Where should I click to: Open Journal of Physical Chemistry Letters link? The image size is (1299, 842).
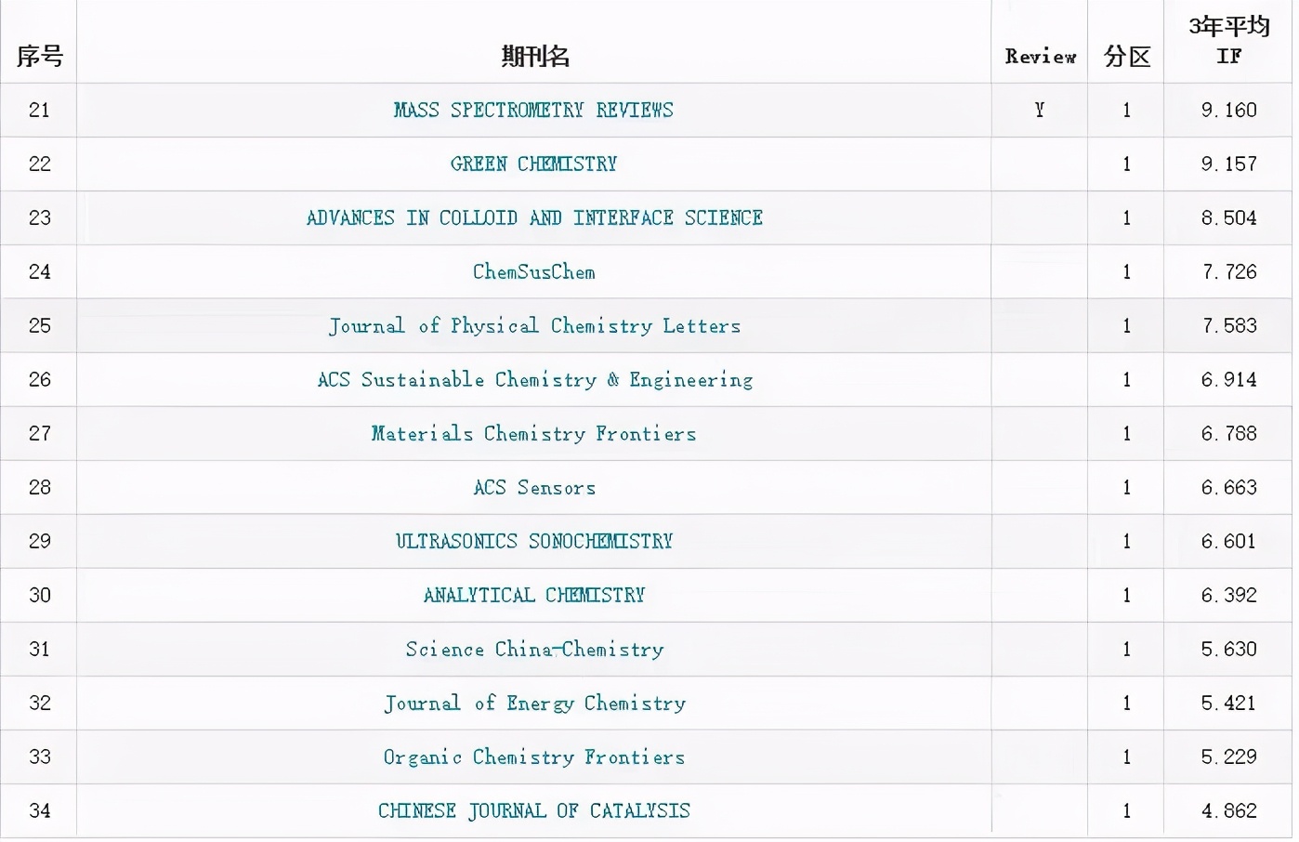pos(534,325)
